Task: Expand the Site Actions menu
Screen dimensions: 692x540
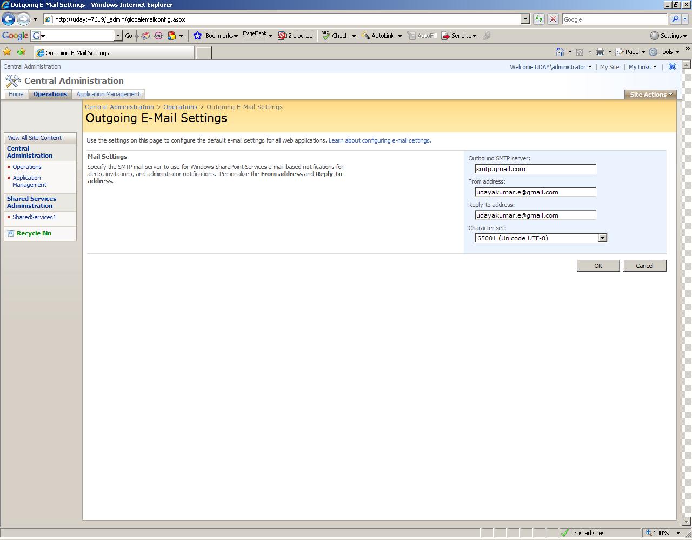Action: click(x=651, y=94)
